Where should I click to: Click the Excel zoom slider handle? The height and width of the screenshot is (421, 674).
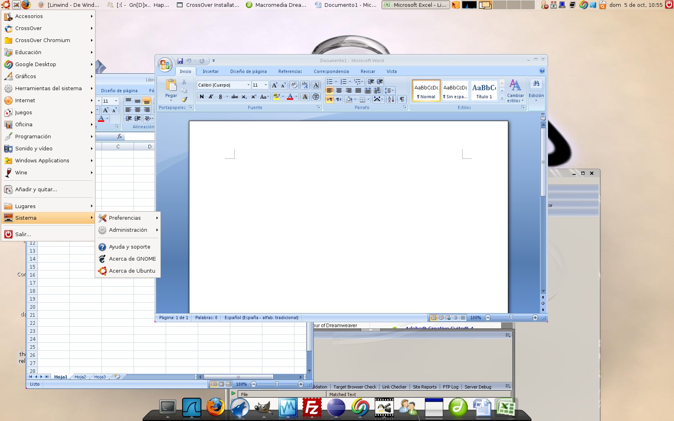pos(277,384)
